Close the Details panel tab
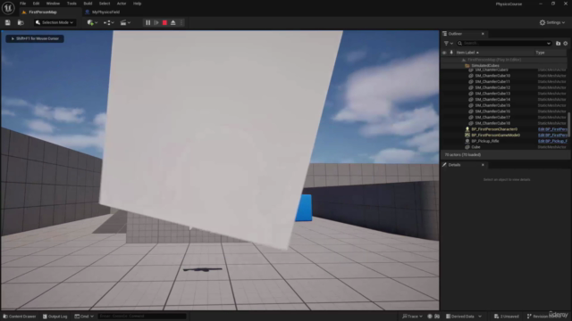This screenshot has width=572, height=321. 483,165
